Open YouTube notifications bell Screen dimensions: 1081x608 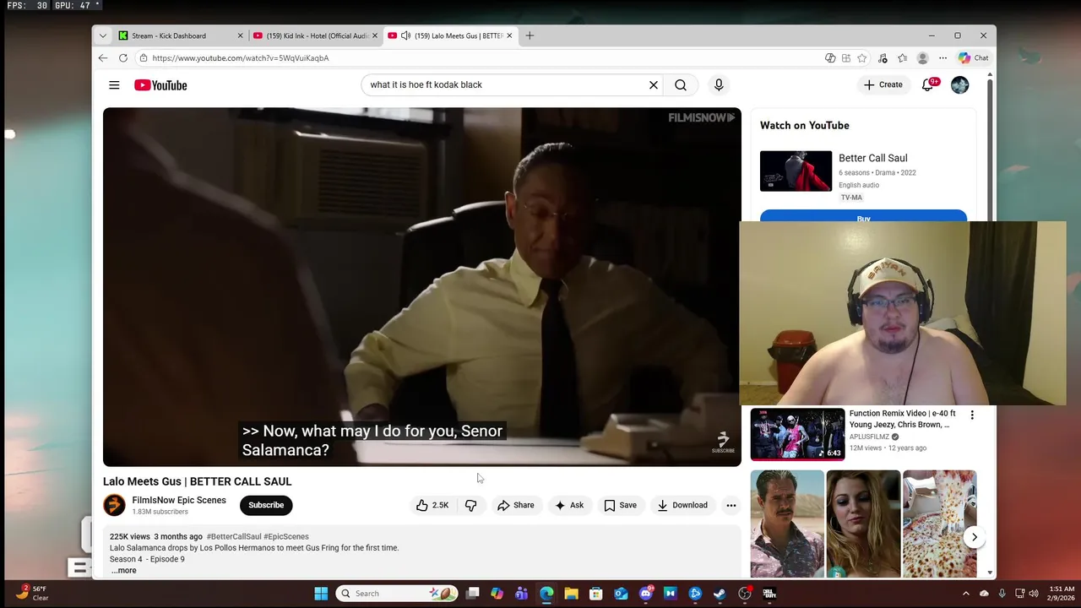tap(928, 84)
